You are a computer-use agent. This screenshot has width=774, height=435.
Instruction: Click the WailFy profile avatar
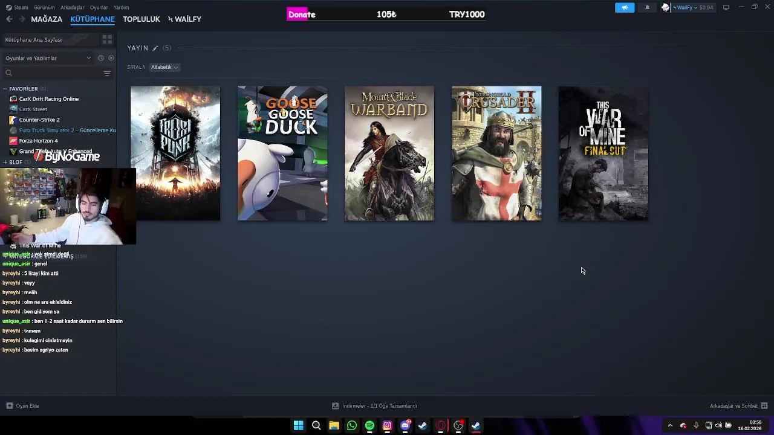666,7
